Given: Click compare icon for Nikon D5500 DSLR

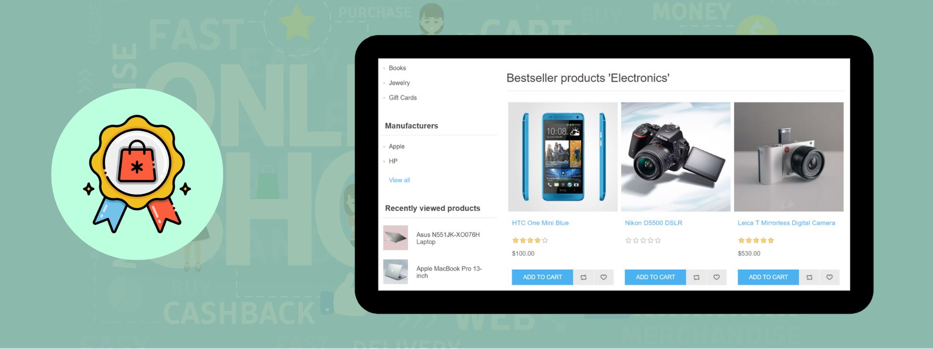Looking at the screenshot, I should click(696, 277).
